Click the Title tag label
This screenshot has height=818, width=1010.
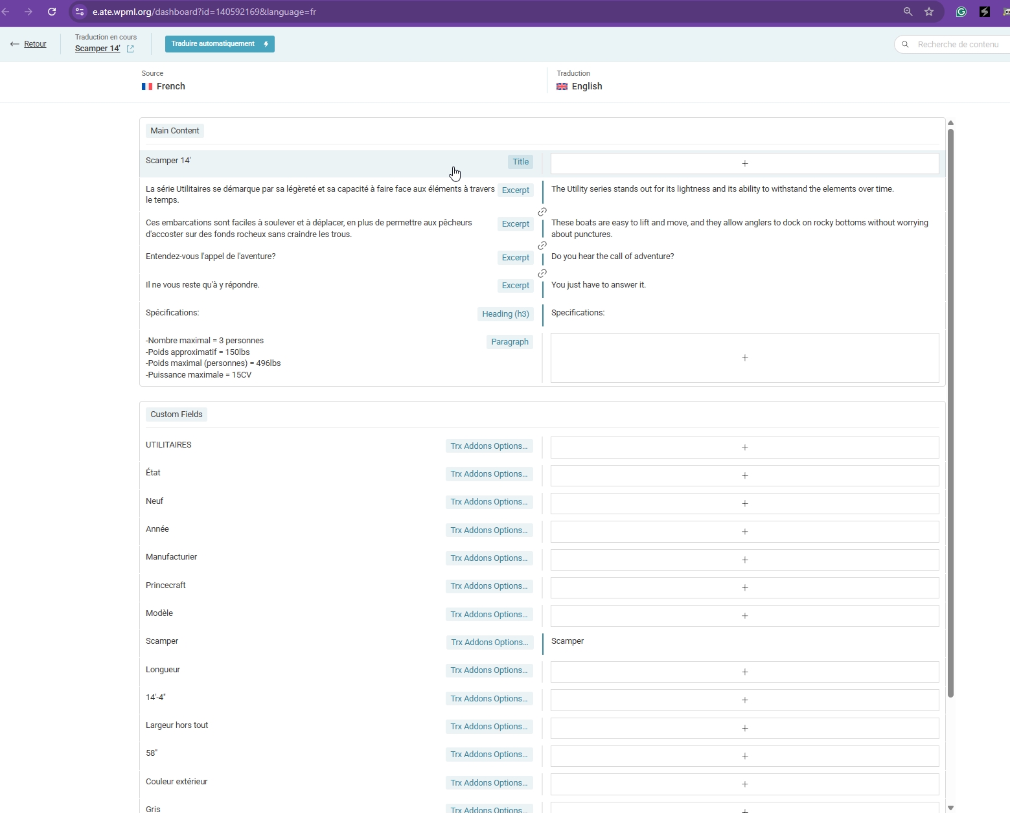[x=521, y=162]
